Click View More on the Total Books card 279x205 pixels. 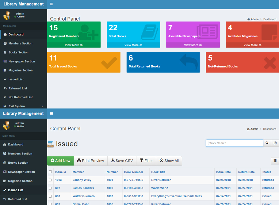[133, 45]
